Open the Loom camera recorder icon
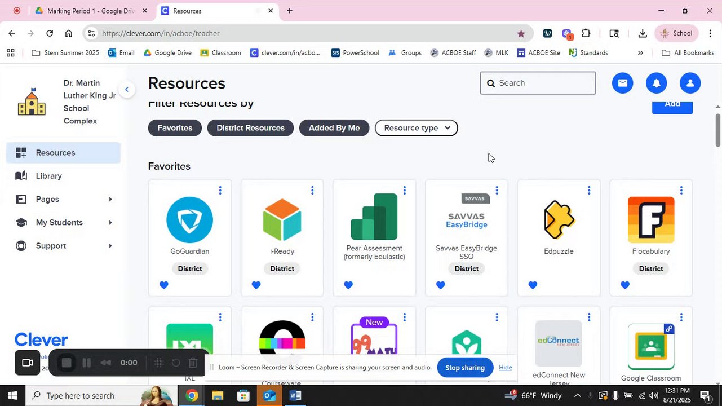The width and height of the screenshot is (722, 406). tap(27, 363)
